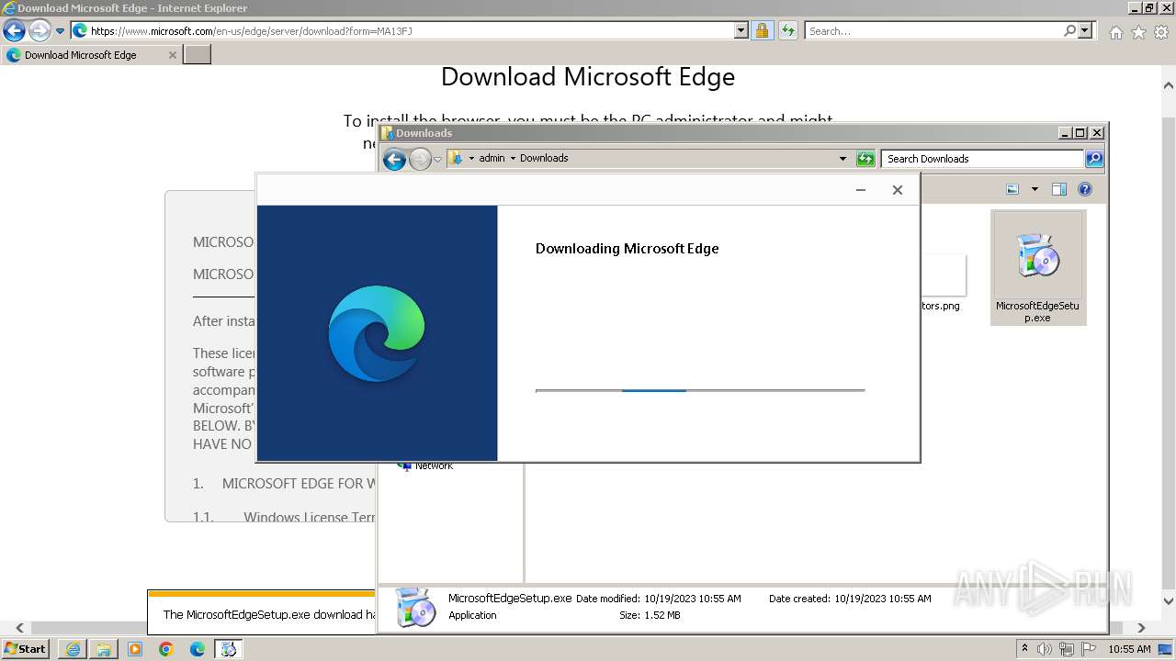
Task: Go to the Internet Explorer home page
Action: 1115,32
